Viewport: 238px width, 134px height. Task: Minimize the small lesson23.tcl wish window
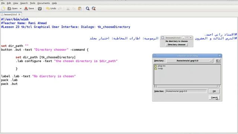[x=183, y=38]
